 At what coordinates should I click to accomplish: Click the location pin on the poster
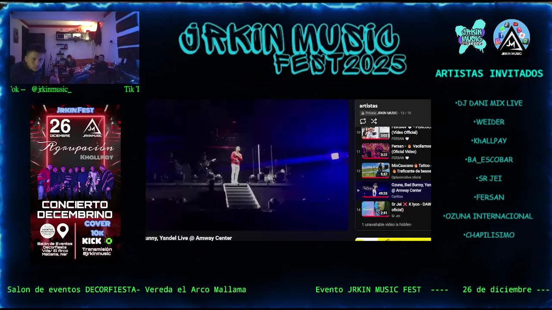(x=63, y=231)
